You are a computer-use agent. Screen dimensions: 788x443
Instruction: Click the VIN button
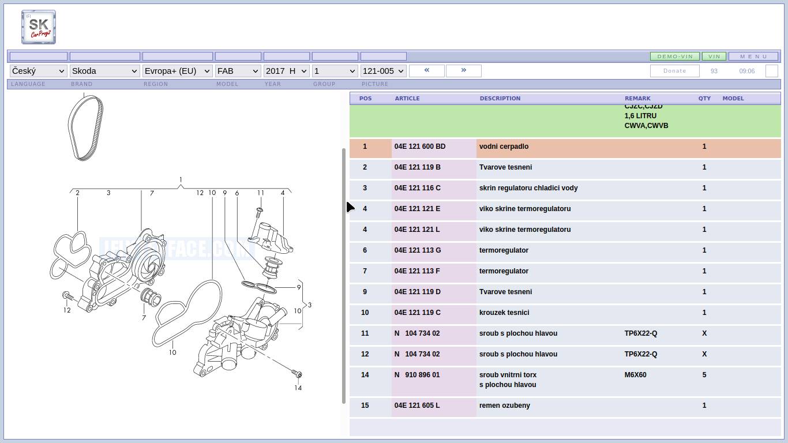pos(714,57)
